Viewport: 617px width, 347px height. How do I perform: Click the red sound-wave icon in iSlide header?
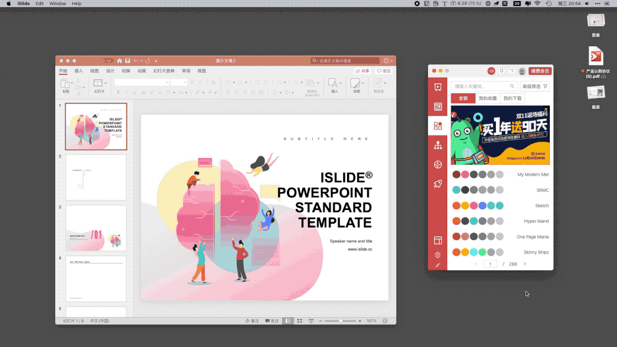[x=491, y=71]
